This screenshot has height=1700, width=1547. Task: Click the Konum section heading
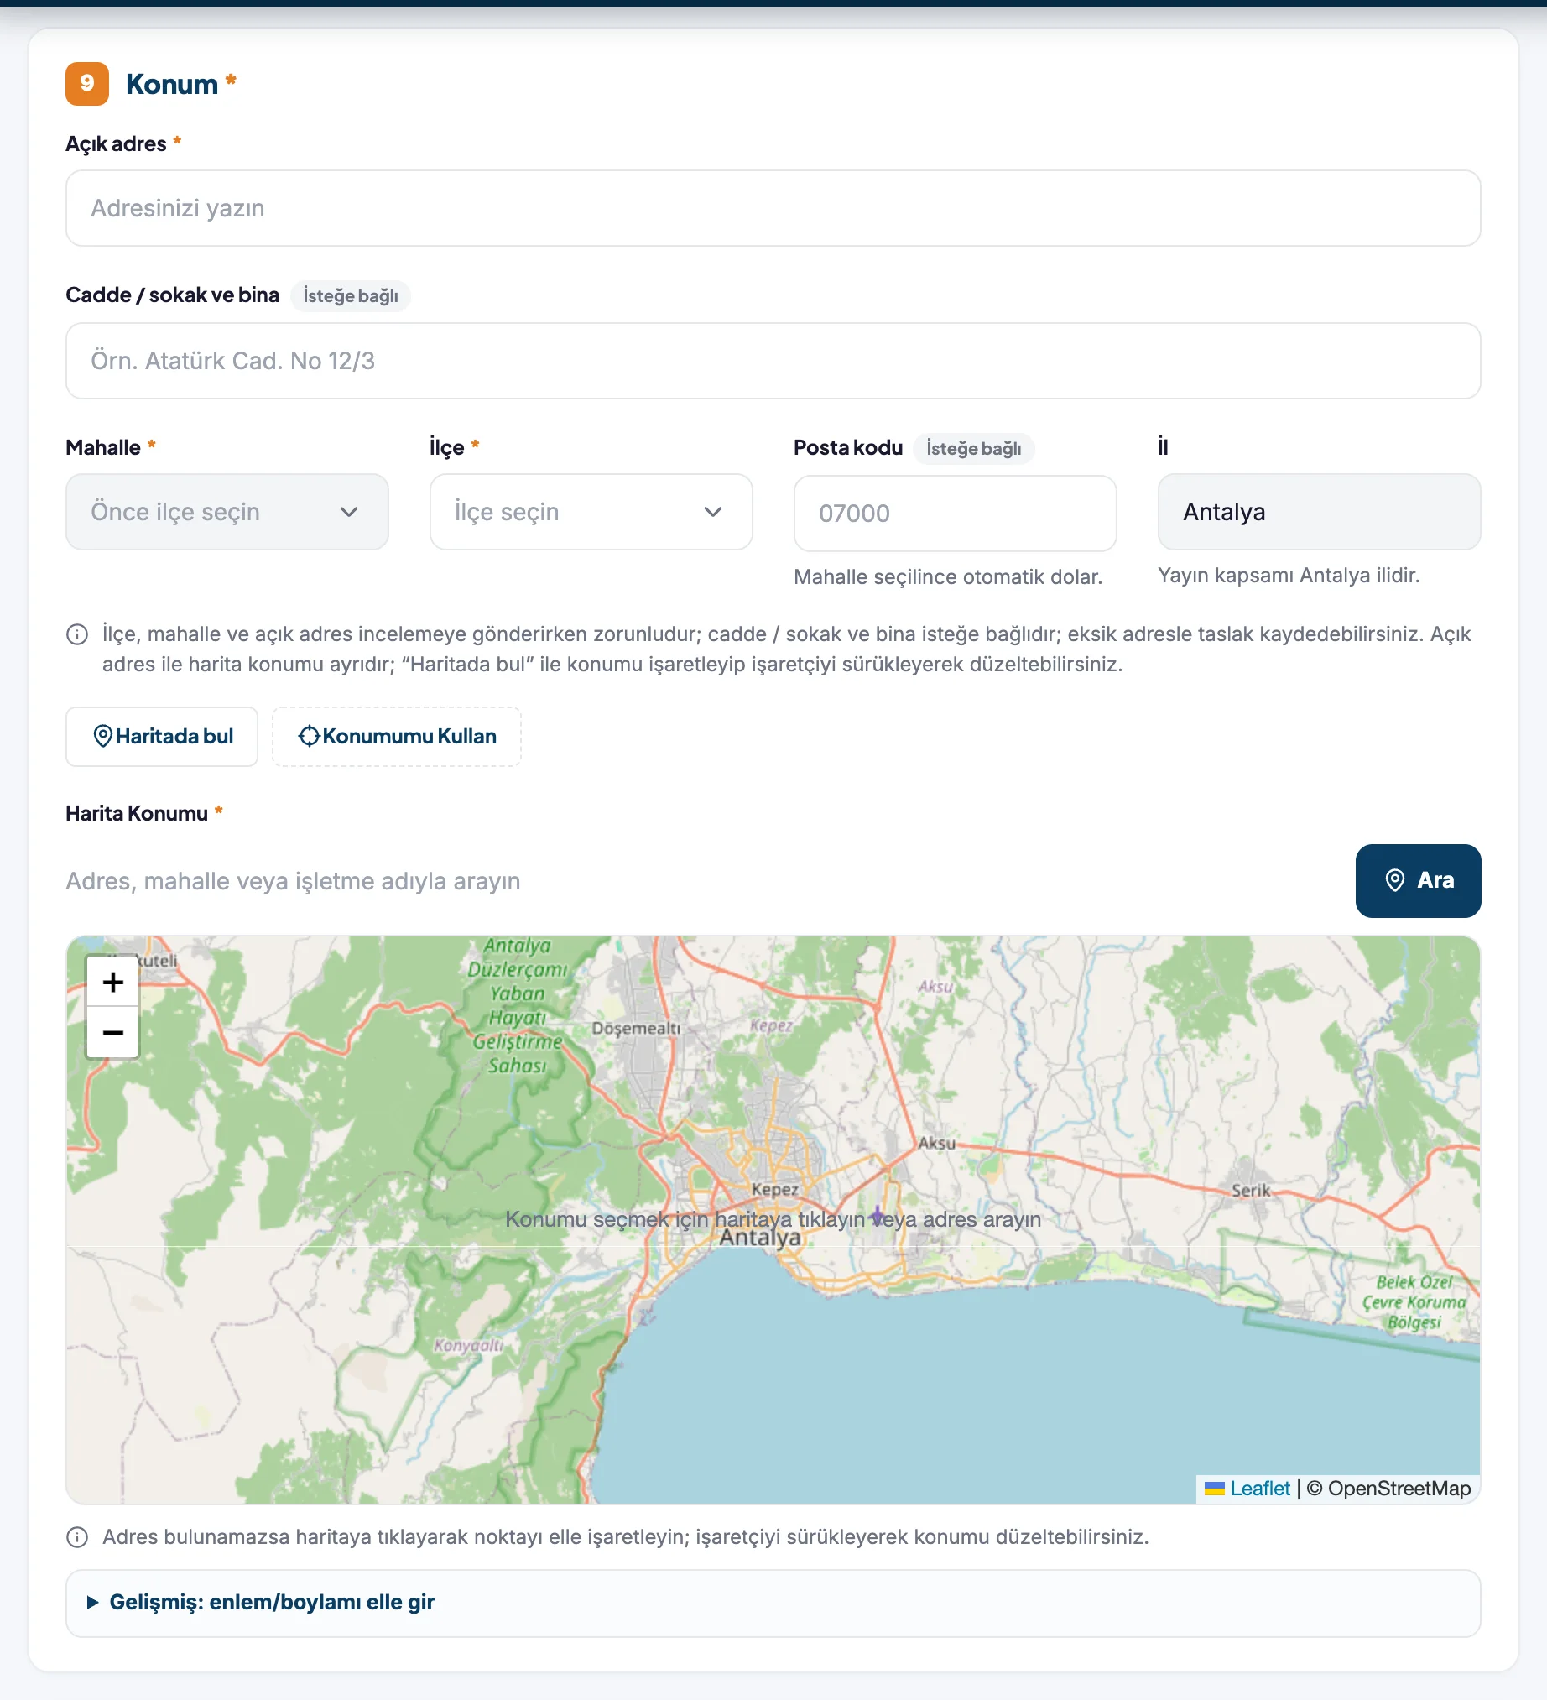pyautogui.click(x=172, y=84)
